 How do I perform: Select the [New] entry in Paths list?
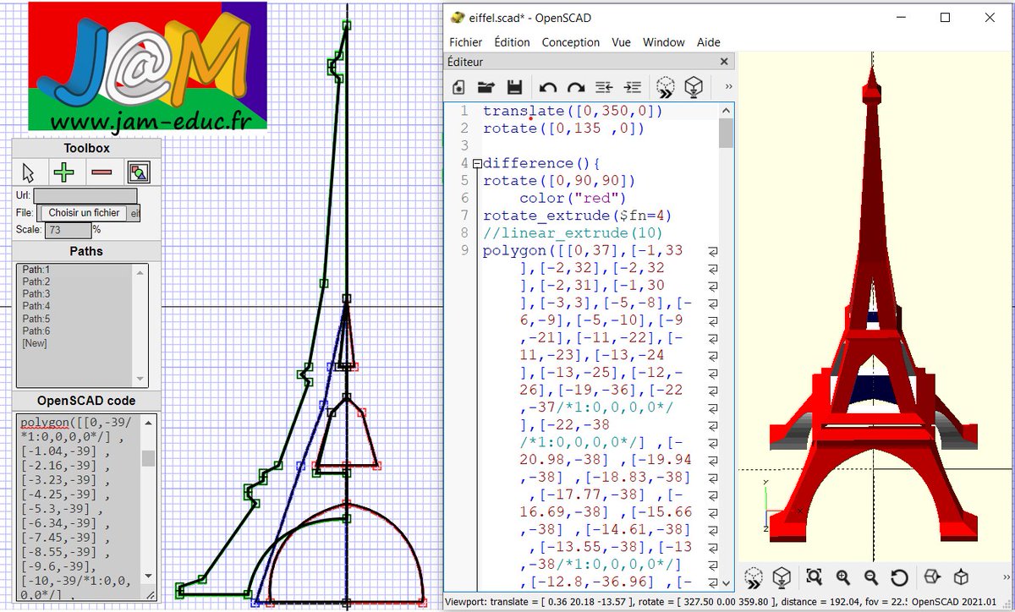35,343
